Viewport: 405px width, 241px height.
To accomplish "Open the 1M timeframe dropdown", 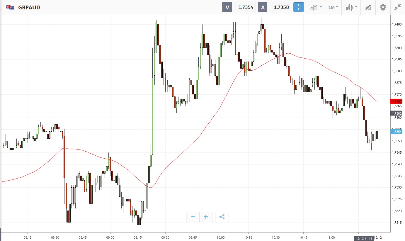I will 333,7.
